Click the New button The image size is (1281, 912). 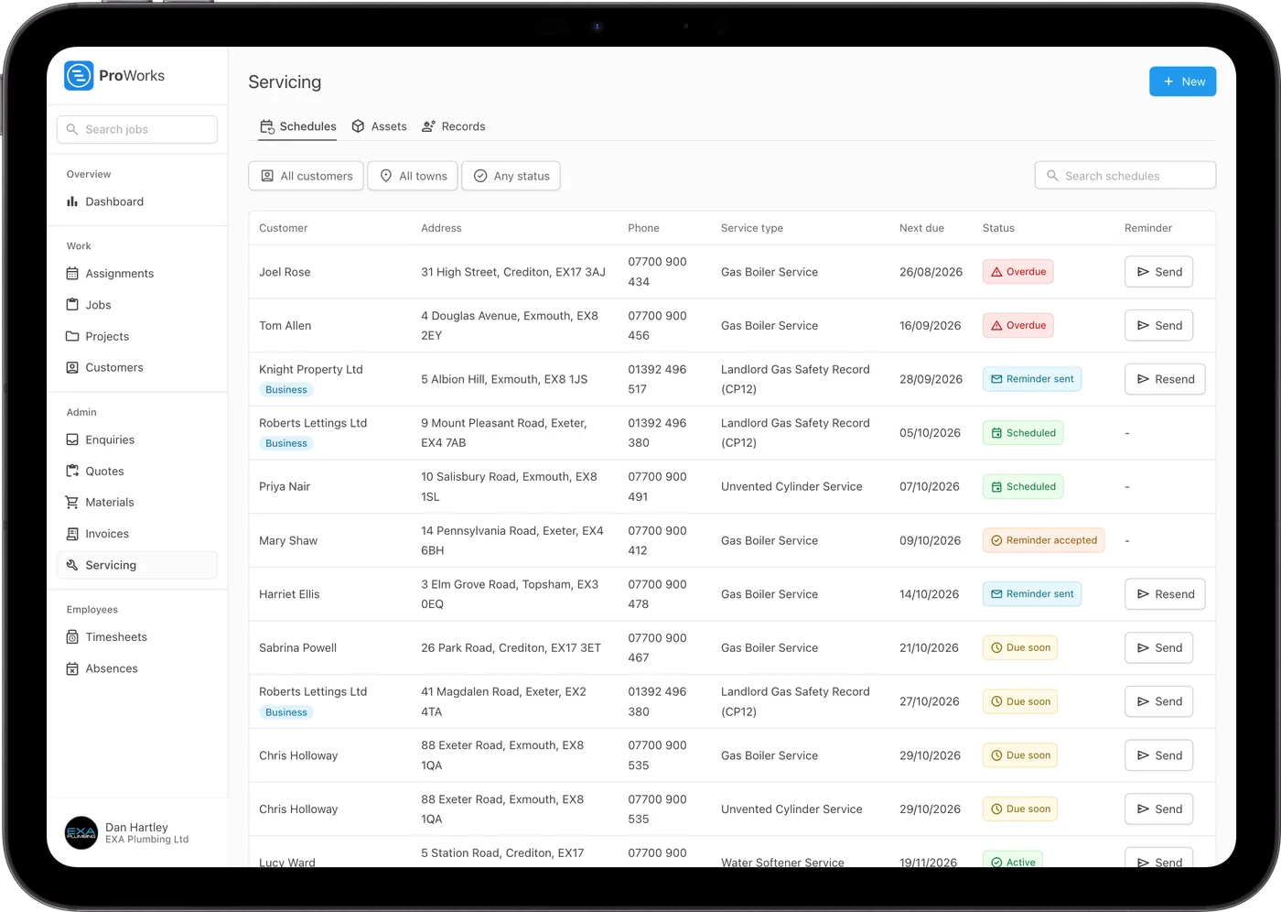pos(1183,81)
